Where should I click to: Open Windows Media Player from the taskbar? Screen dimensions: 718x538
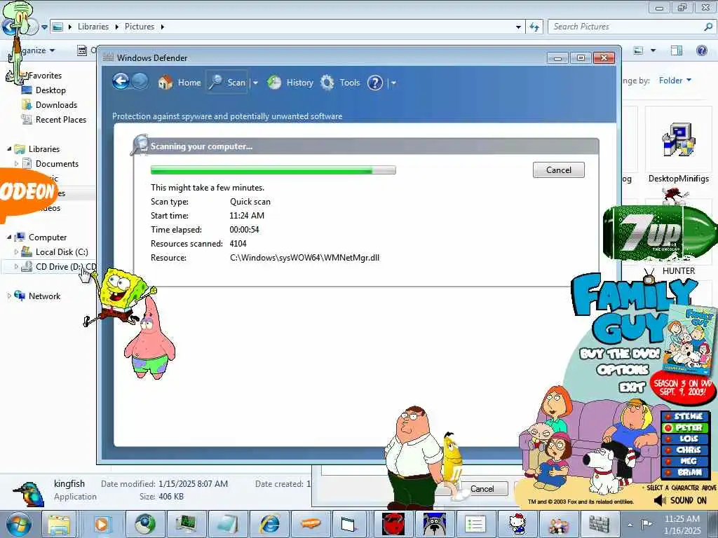click(102, 525)
